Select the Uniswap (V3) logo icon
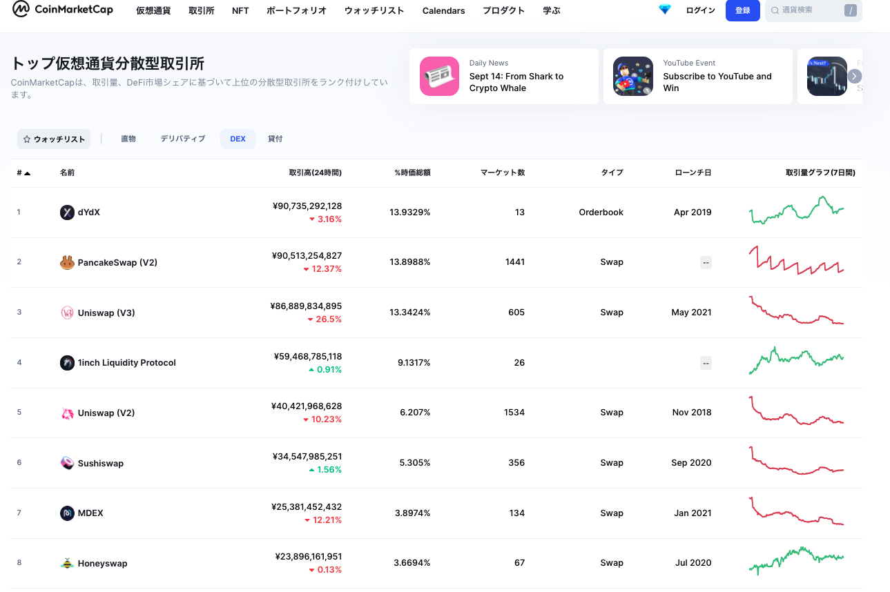 pos(67,313)
